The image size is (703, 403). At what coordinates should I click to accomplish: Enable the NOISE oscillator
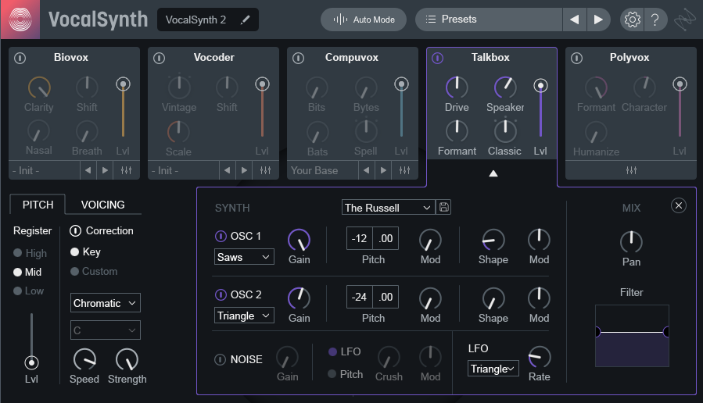coord(221,359)
